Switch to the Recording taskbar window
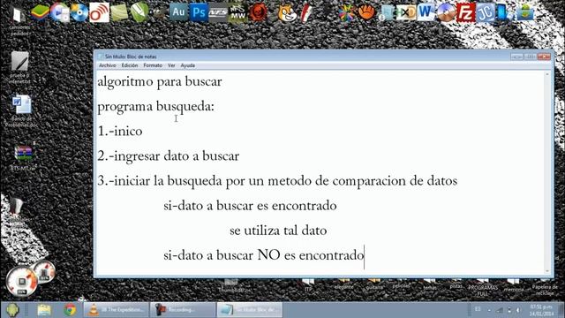565x318 pixels. point(183,310)
